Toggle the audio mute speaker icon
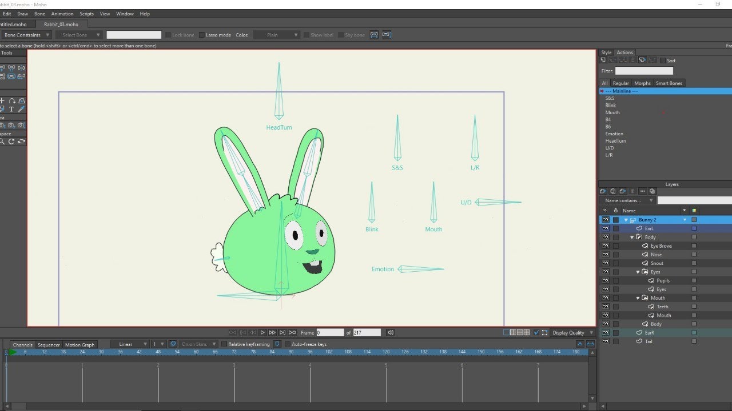Screen dimensions: 732x411 [x=391, y=332]
